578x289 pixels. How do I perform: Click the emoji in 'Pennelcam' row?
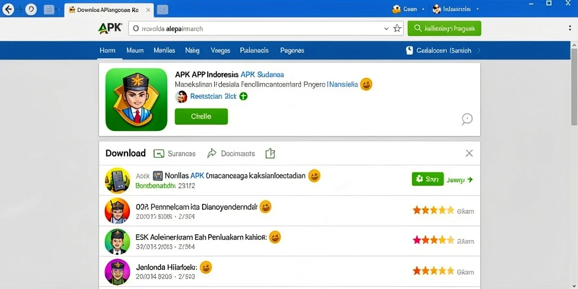pos(265,207)
